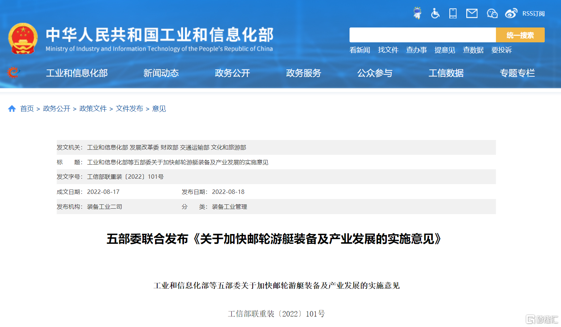Select the 专题专栏 navigation menu
This screenshot has height=327, width=561.
(x=517, y=73)
